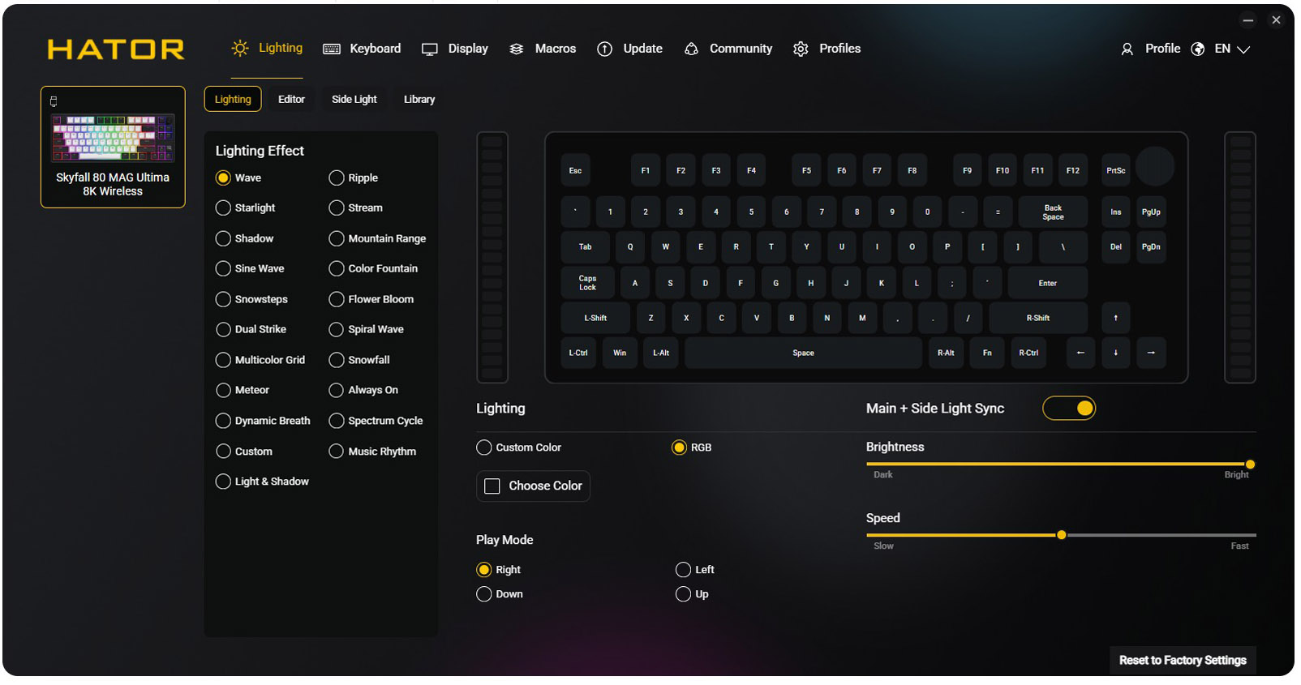Click the globe language icon
1301x685 pixels.
click(1197, 49)
